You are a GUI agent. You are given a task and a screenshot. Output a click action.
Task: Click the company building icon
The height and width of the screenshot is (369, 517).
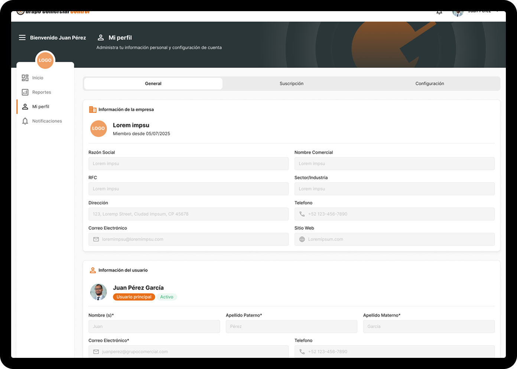(92, 110)
